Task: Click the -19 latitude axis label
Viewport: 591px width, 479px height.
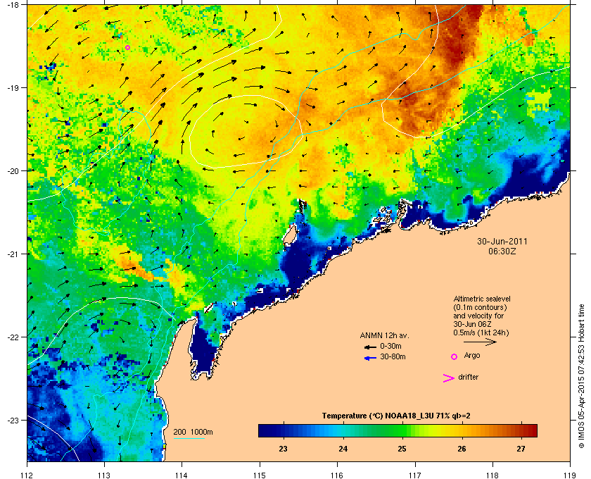Action: (x=13, y=87)
